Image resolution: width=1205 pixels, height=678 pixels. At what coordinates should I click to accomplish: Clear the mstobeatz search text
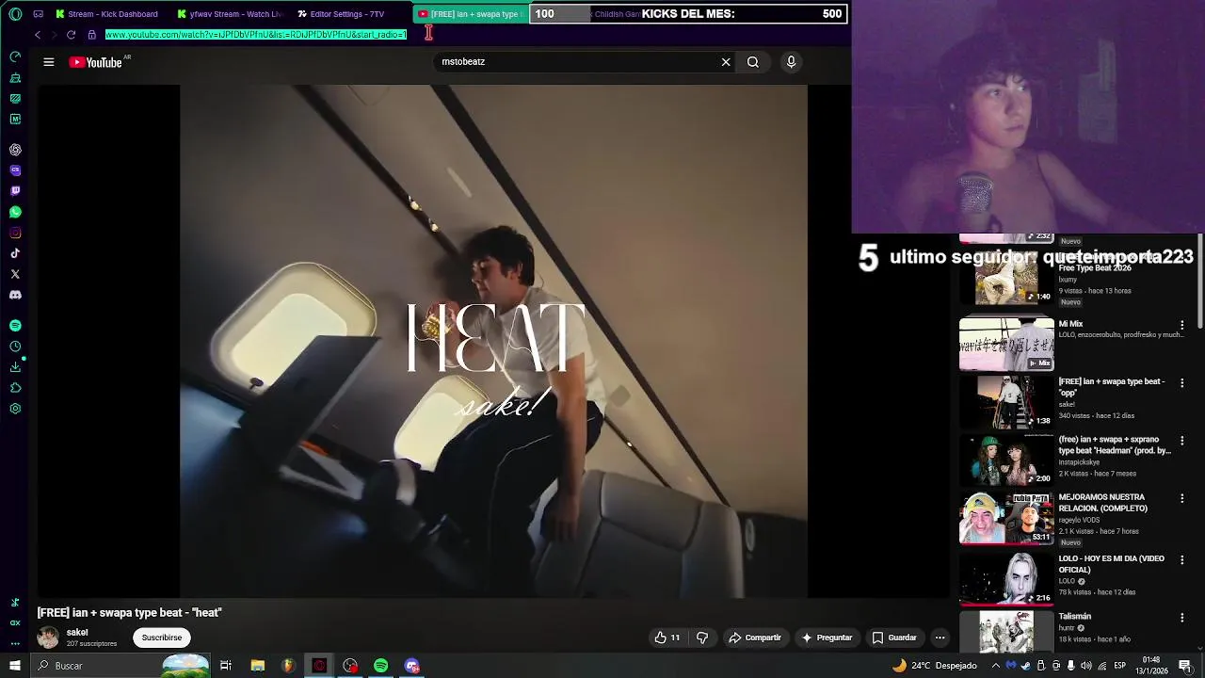[726, 62]
